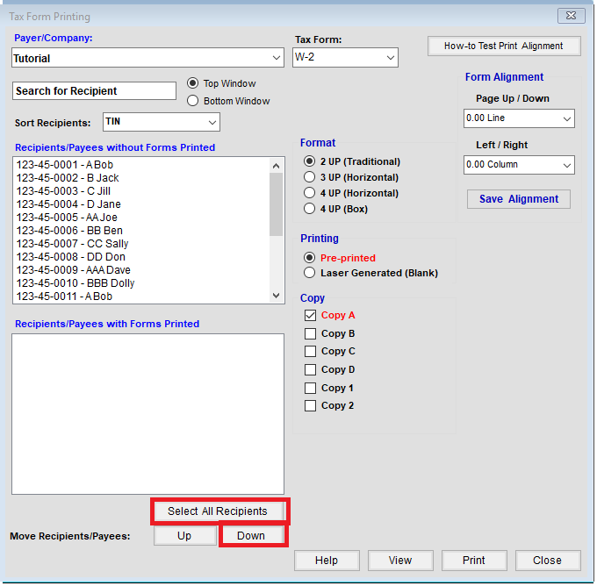597x586 pixels.
Task: Click the Search for Recipient field
Action: 94,91
